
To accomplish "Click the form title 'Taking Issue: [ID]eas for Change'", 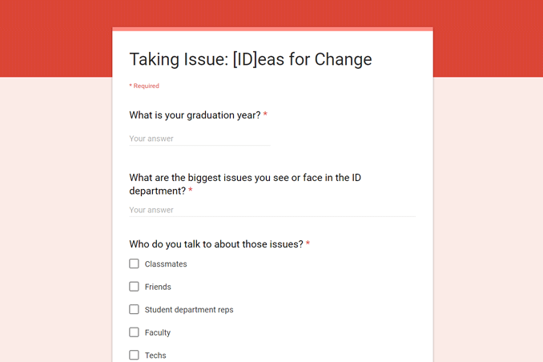I will coord(251,59).
